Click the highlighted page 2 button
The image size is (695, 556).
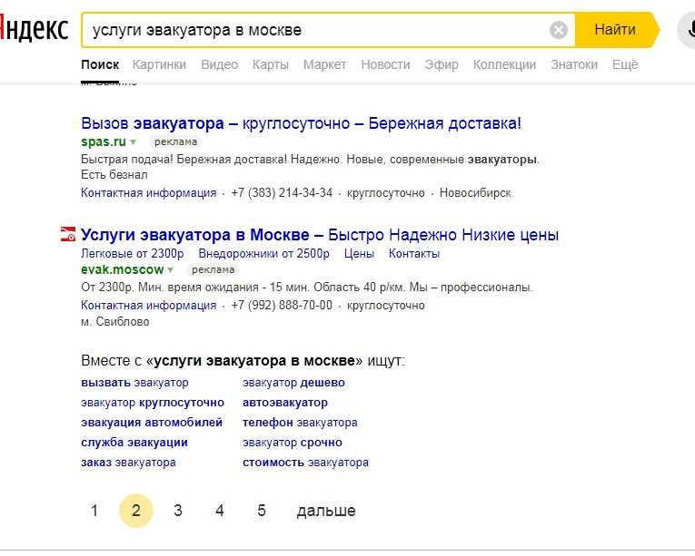[x=136, y=511]
